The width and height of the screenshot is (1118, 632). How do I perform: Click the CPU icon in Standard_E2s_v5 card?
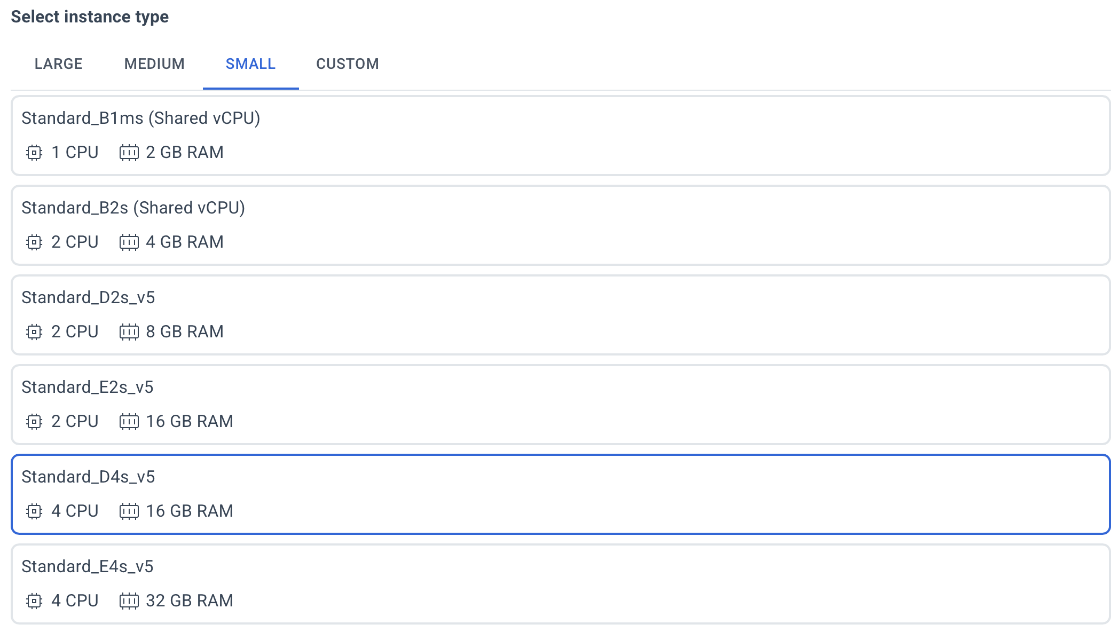pos(34,422)
